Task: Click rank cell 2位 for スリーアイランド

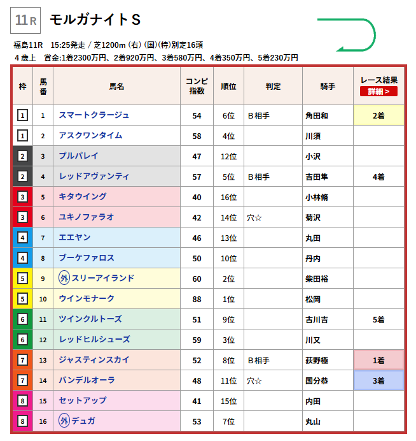Action: coord(228,278)
